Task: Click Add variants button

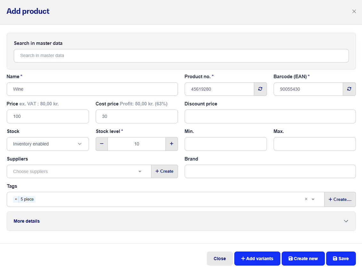Action: click(257, 259)
